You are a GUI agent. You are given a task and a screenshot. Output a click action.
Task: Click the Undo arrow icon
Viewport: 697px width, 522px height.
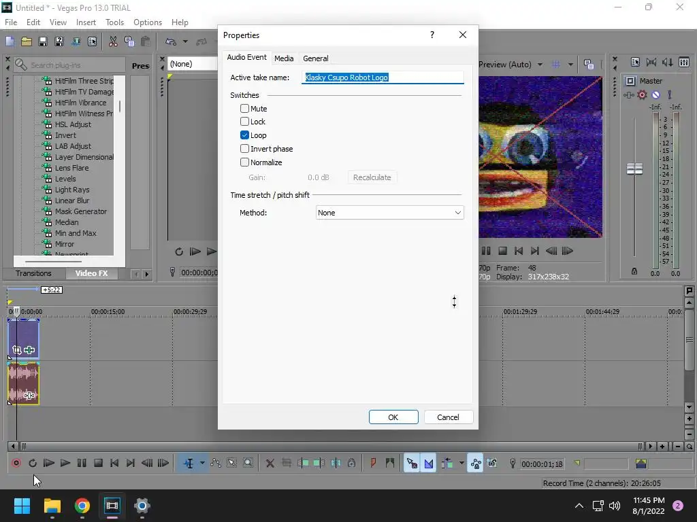(x=171, y=41)
